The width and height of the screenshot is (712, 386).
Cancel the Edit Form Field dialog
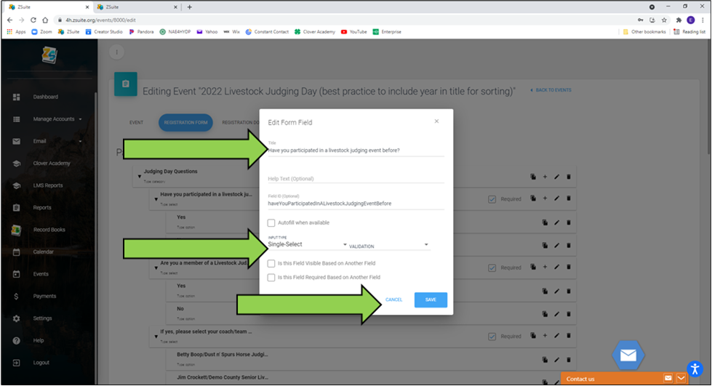(393, 299)
